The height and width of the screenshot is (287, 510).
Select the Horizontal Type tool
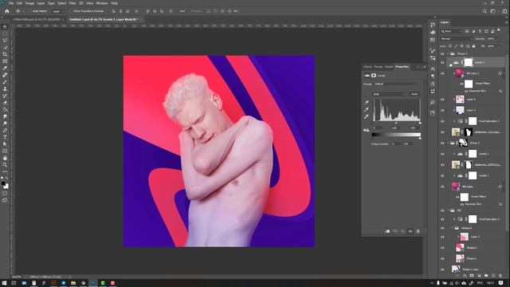[x=5, y=137]
